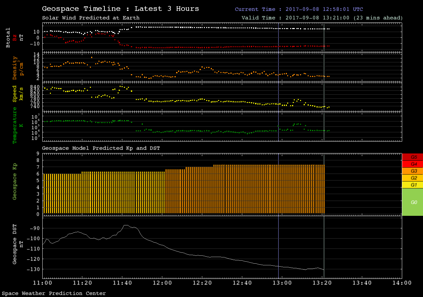
Task: Select the yellow Speed km/s axis label
Action: [x=15, y=94]
